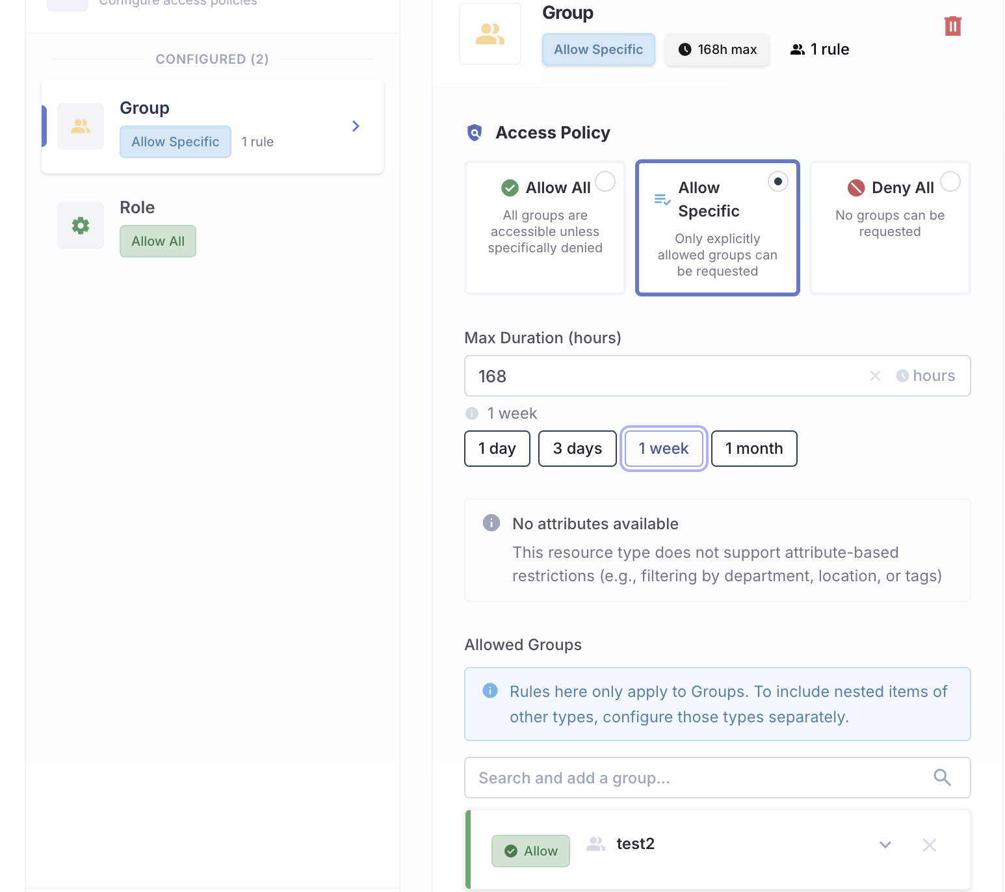
Task: Click the Access Policy shield icon
Action: coord(475,133)
